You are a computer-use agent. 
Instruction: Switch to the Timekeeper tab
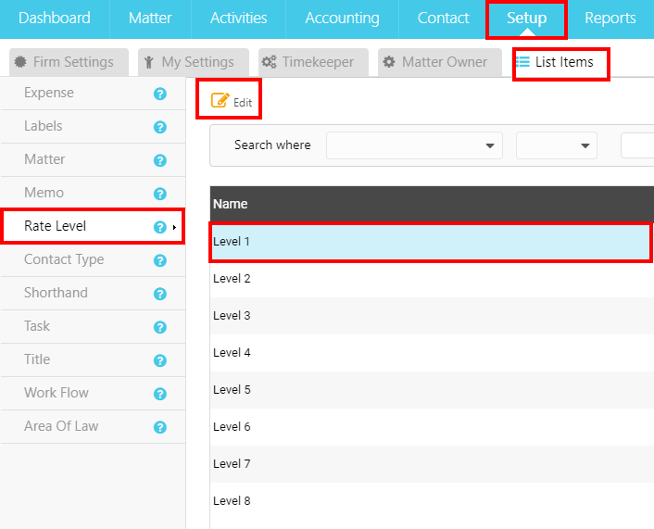pos(313,62)
